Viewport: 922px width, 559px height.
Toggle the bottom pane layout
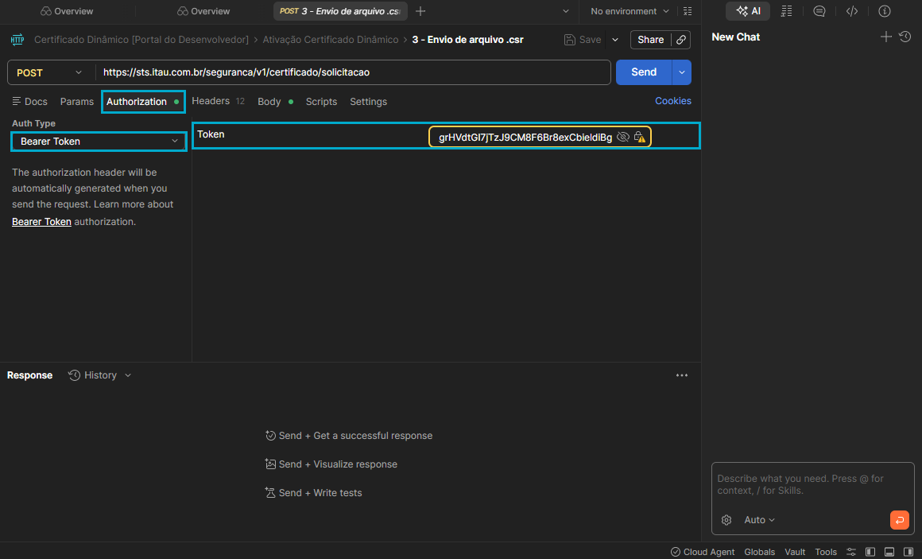889,552
